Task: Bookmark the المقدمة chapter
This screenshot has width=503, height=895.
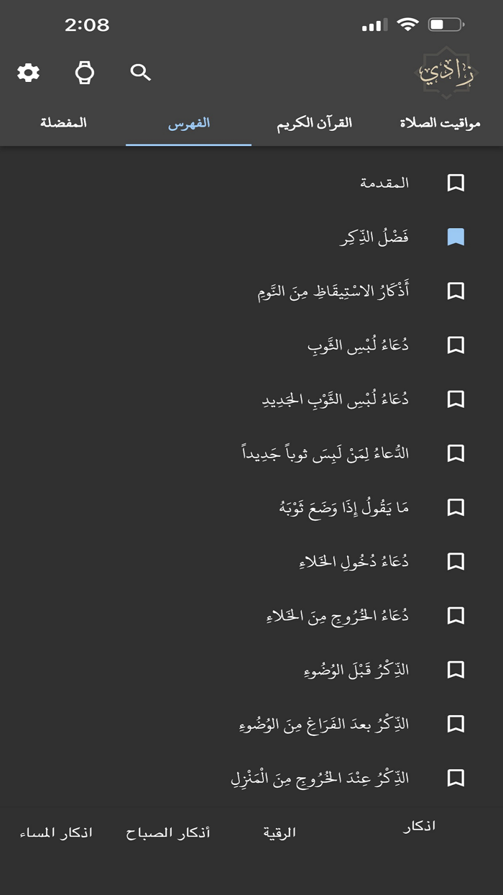Action: [456, 183]
